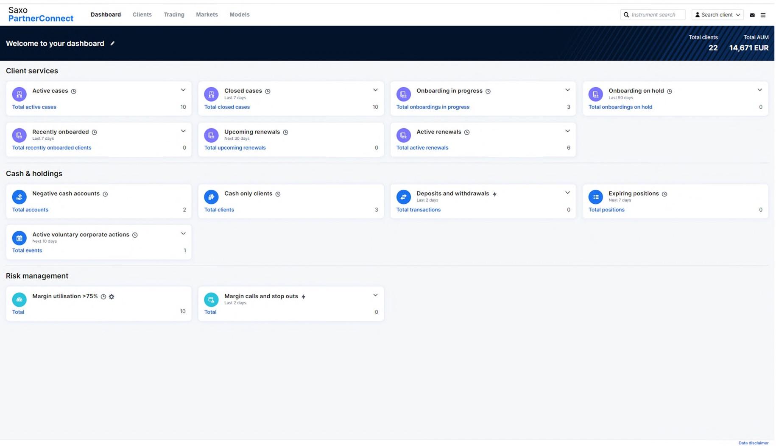This screenshot has width=776, height=446.
Task: Click inside the Instrument search field
Action: (x=653, y=14)
